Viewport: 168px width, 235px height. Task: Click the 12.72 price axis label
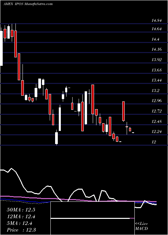(157, 111)
